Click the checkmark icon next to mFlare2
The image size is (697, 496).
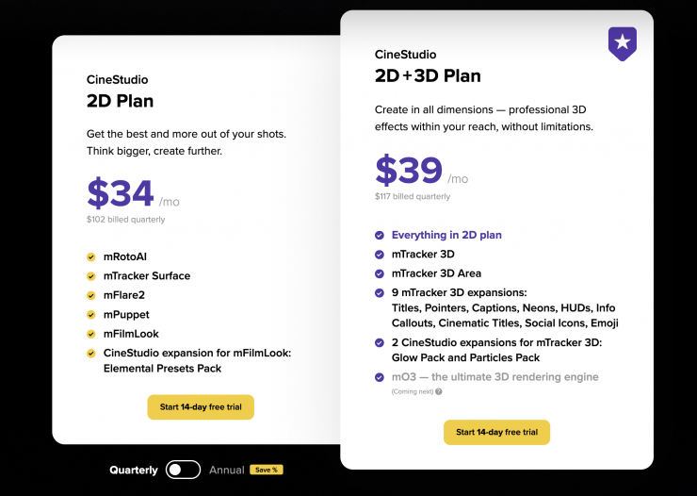point(91,295)
